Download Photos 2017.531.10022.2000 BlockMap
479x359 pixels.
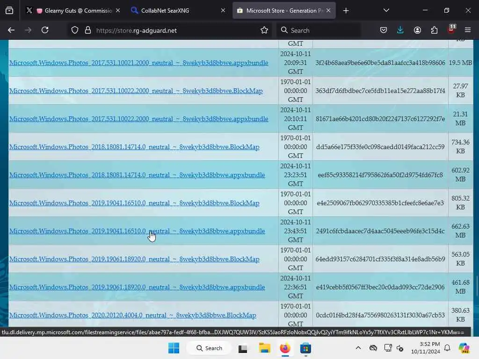pos(136,91)
